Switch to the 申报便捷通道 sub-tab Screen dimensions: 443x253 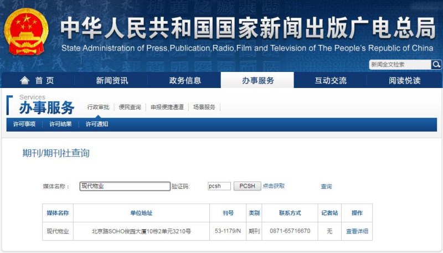pyautogui.click(x=167, y=107)
